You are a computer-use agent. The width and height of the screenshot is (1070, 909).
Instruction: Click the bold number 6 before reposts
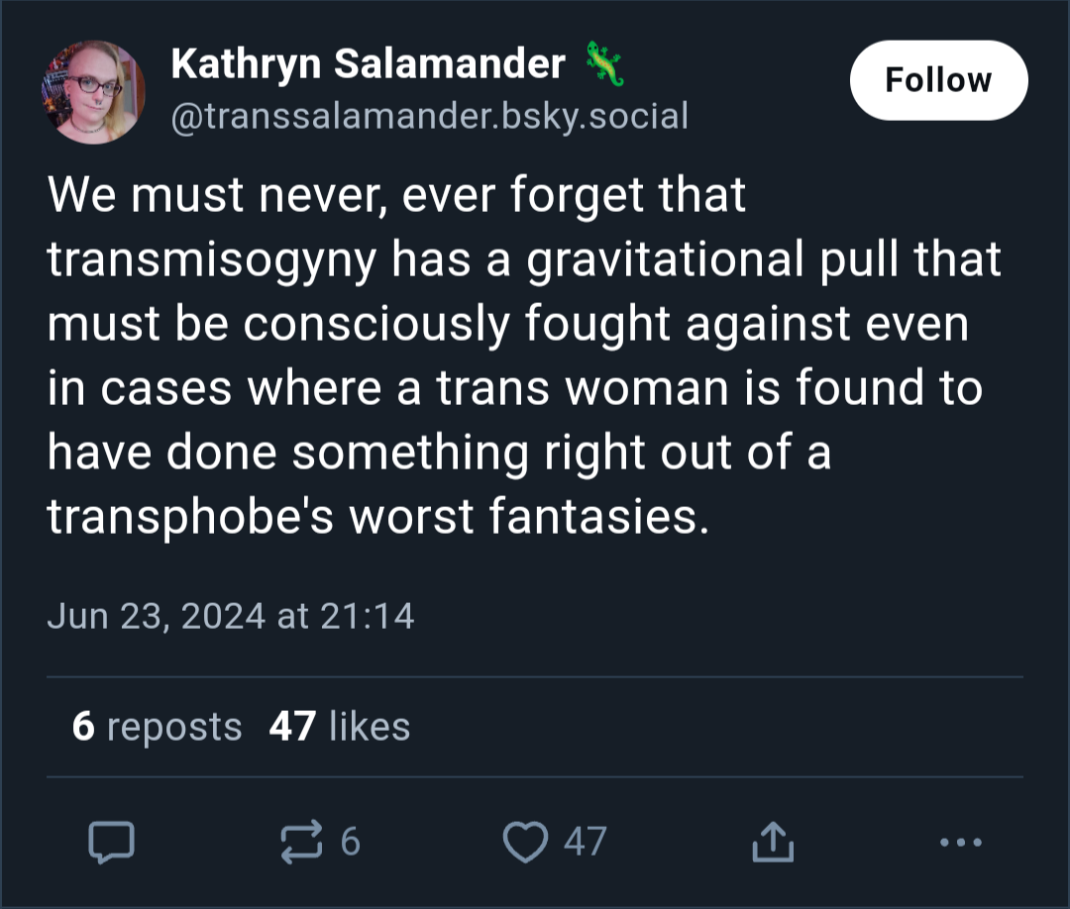tap(83, 726)
